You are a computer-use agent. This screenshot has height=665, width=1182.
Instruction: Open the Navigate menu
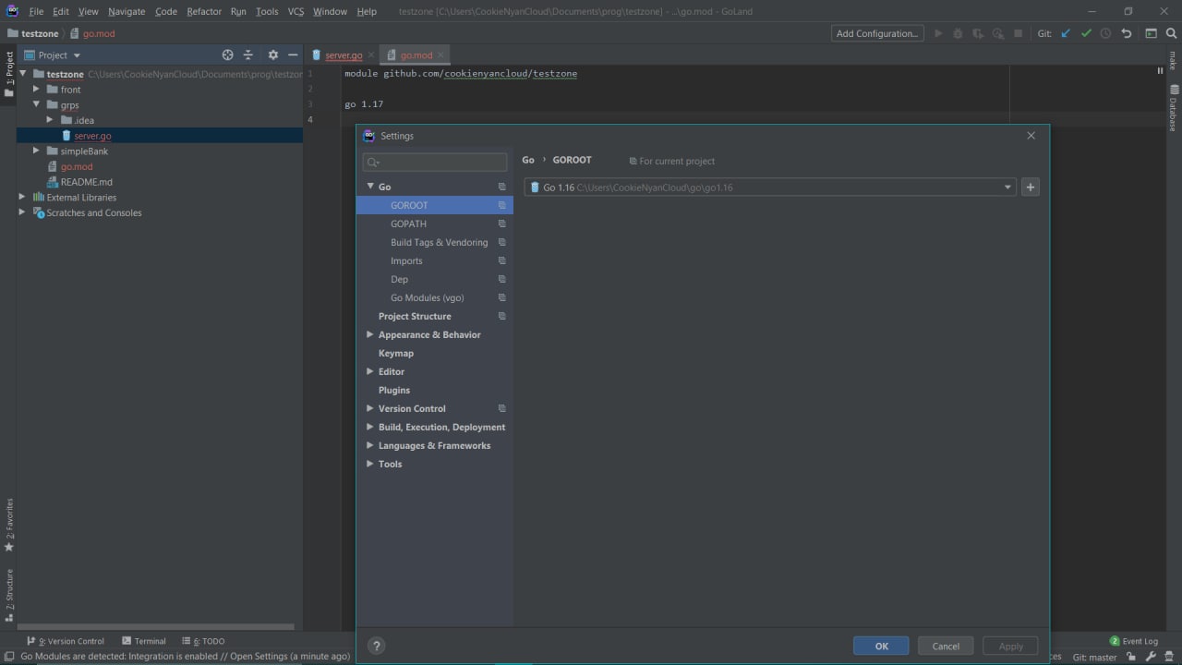click(126, 11)
